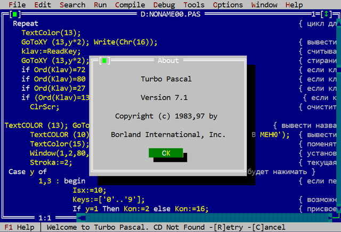Click the { вывести назва comment

point(305,125)
